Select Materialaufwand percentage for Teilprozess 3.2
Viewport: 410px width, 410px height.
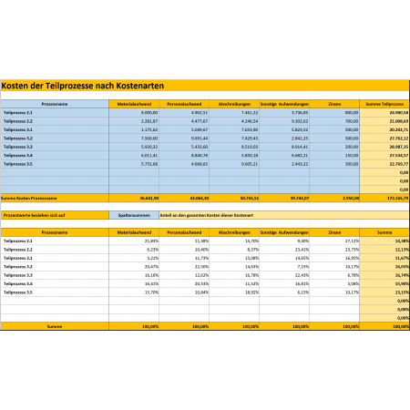coord(134,267)
